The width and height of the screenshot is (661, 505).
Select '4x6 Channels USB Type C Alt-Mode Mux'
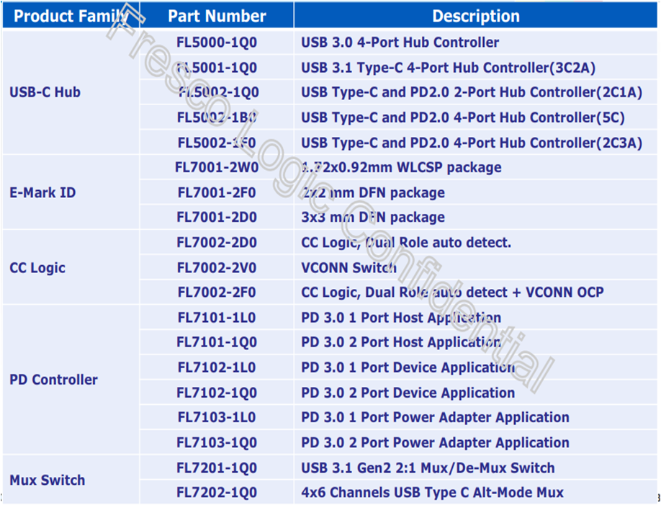click(433, 492)
